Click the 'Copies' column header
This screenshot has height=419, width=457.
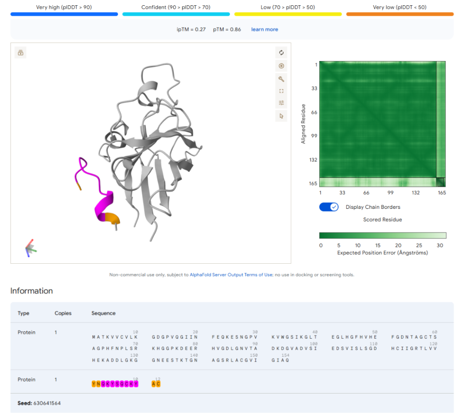tap(63, 313)
